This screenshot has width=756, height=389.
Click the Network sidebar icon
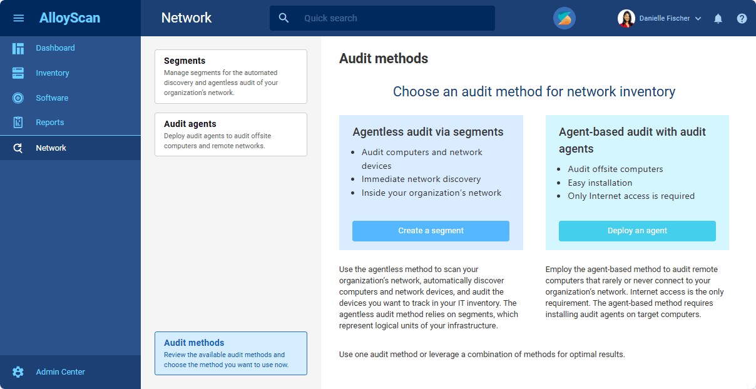coord(18,148)
